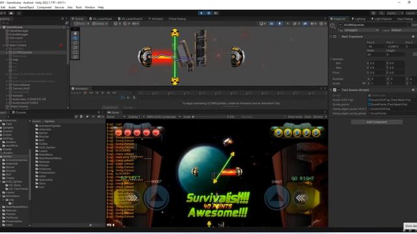Open the Window menu
This screenshot has width=417, height=234.
[90, 7]
